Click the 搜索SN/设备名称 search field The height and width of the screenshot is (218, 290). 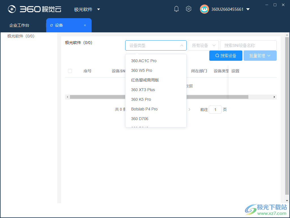(x=248, y=45)
